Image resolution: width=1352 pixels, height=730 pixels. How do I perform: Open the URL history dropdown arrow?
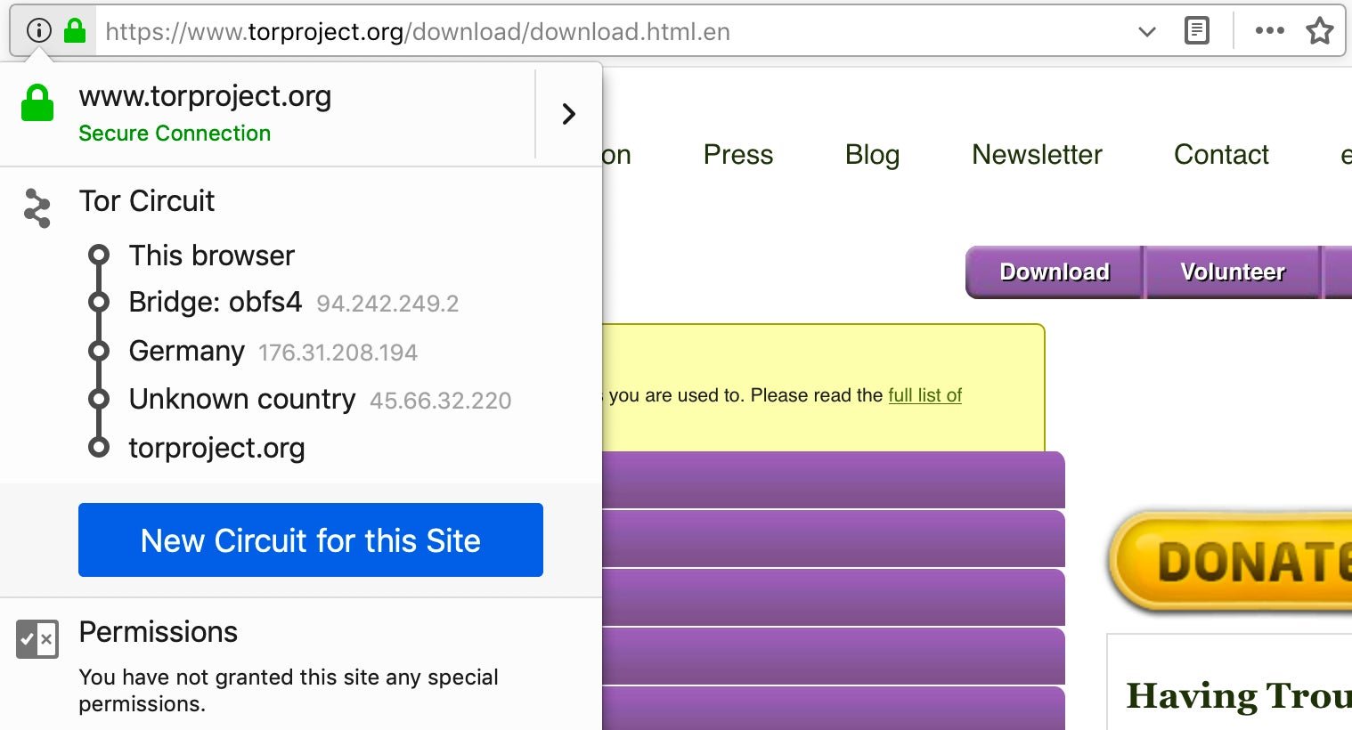point(1147,32)
